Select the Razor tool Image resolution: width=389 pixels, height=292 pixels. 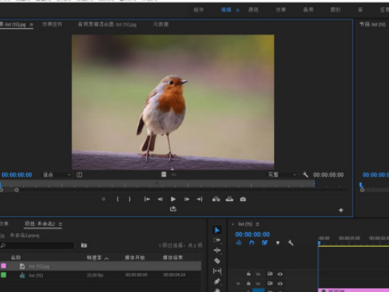(x=217, y=261)
